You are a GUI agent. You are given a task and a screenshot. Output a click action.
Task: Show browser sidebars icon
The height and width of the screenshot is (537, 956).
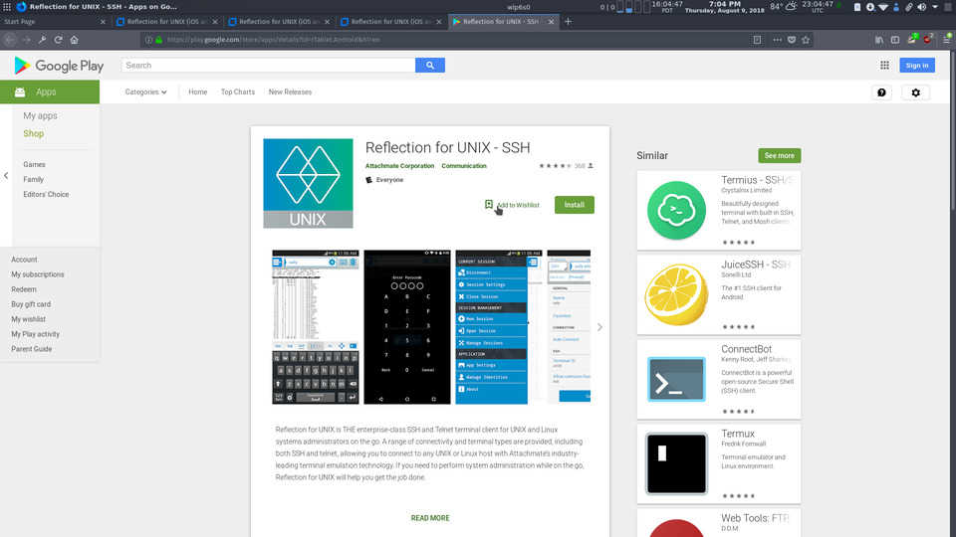coord(895,40)
